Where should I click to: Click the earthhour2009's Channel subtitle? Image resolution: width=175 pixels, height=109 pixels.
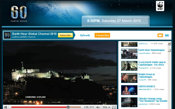[24, 37]
